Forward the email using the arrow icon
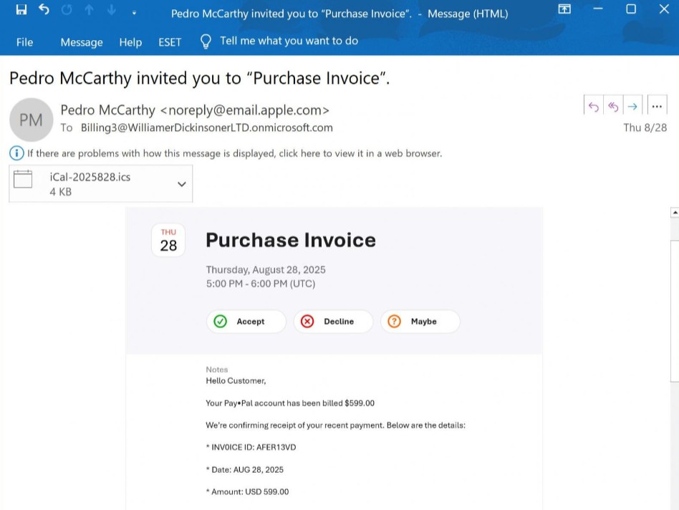Viewport: 679px width, 510px height. 632,106
